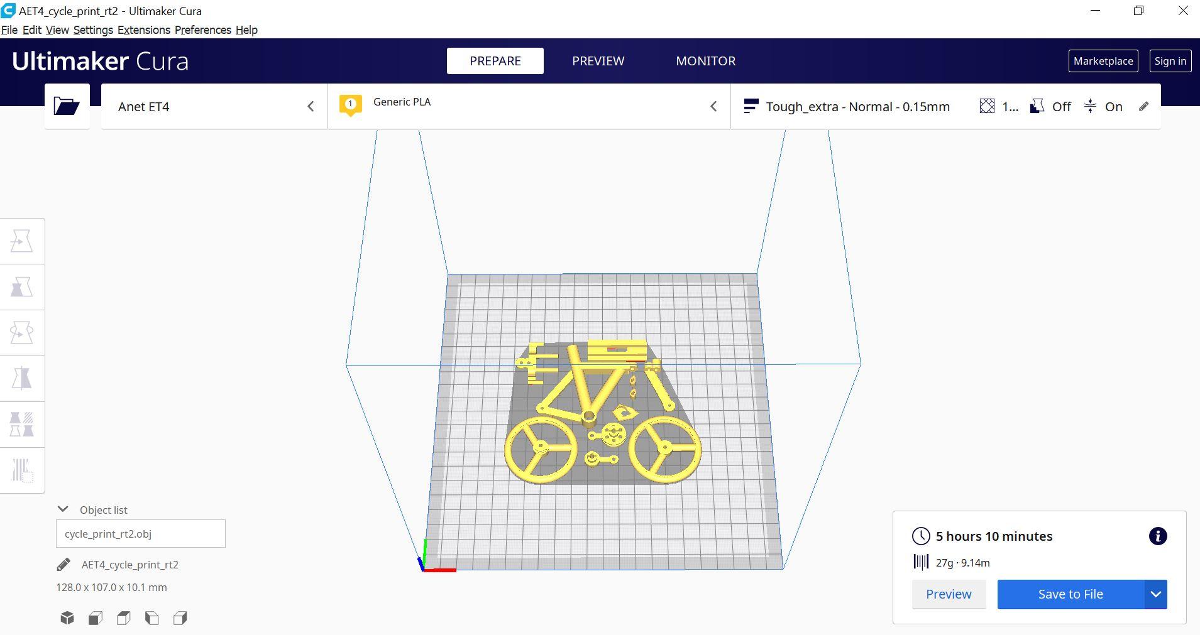Viewport: 1200px width, 635px height.
Task: Click the filament usage spool icon
Action: (921, 562)
